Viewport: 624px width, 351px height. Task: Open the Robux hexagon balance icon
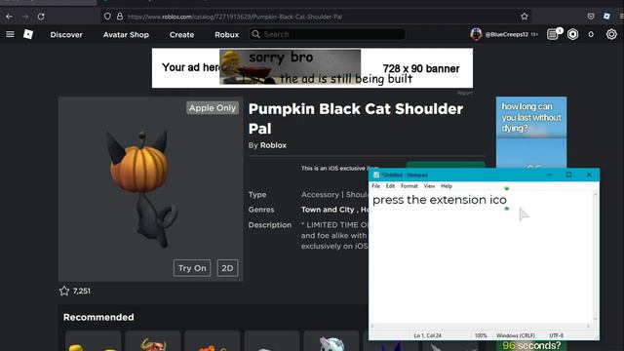coord(572,34)
